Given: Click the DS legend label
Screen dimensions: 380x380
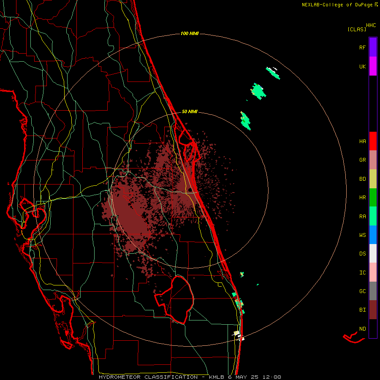Looking at the screenshot, I should 363,254.
